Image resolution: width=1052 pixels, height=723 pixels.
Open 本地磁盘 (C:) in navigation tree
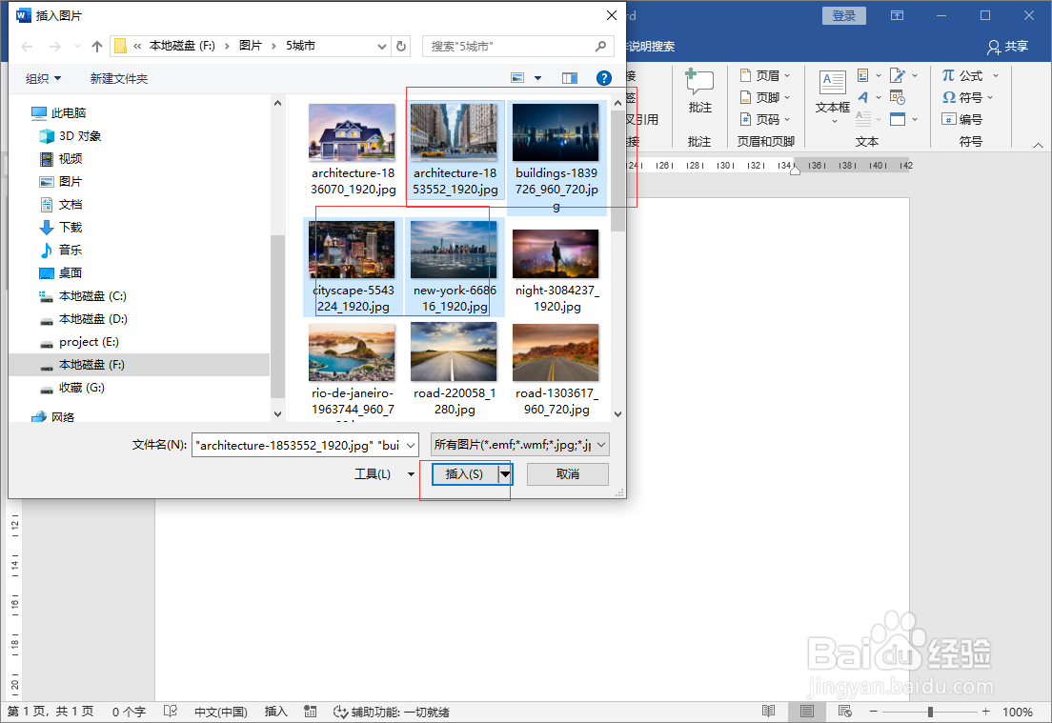pos(83,295)
